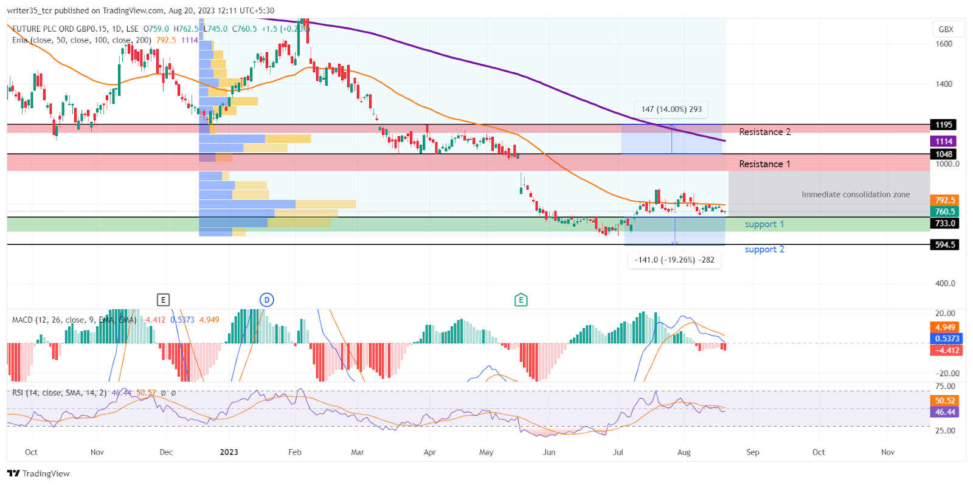
Task: Click the 1195 price tag on scale
Action: pyautogui.click(x=943, y=125)
